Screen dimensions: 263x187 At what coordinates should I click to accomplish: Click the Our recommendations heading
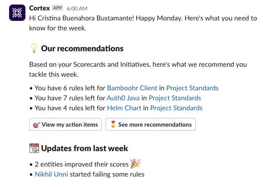[x=82, y=49]
